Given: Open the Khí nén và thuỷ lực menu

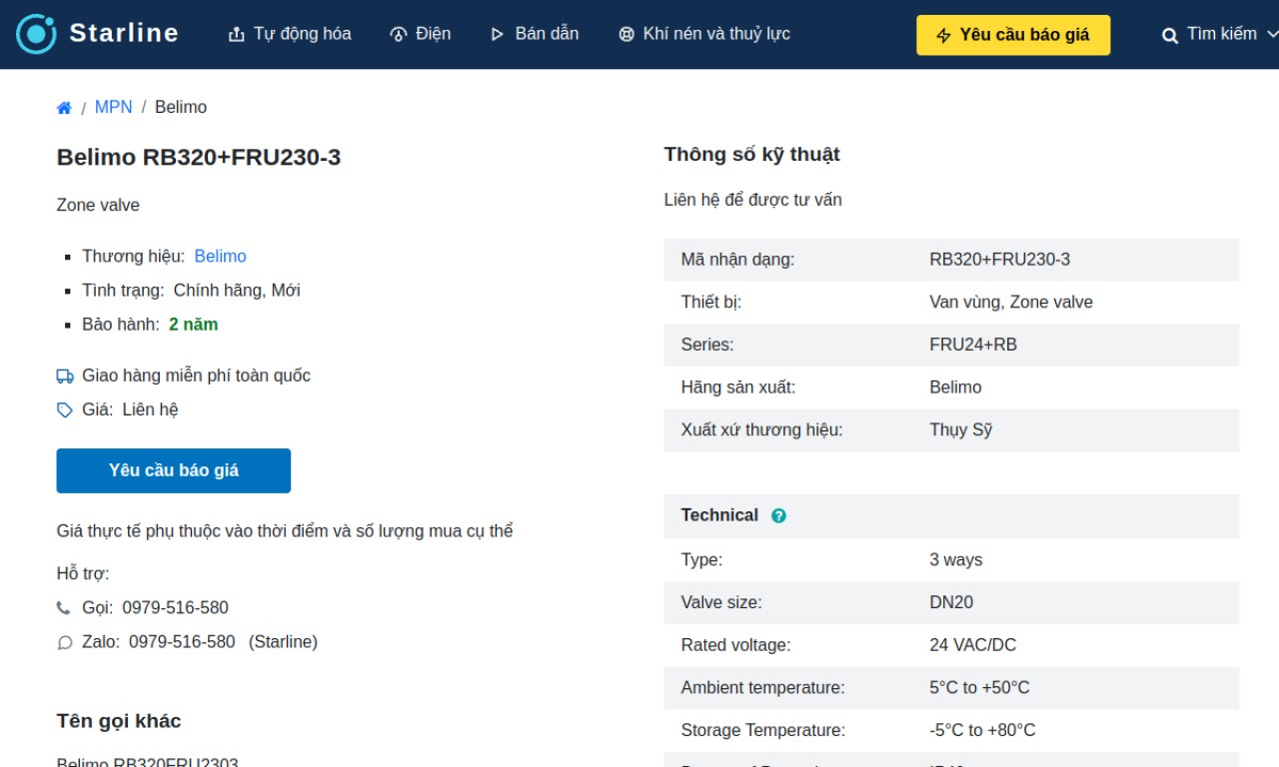Looking at the screenshot, I should pos(704,34).
